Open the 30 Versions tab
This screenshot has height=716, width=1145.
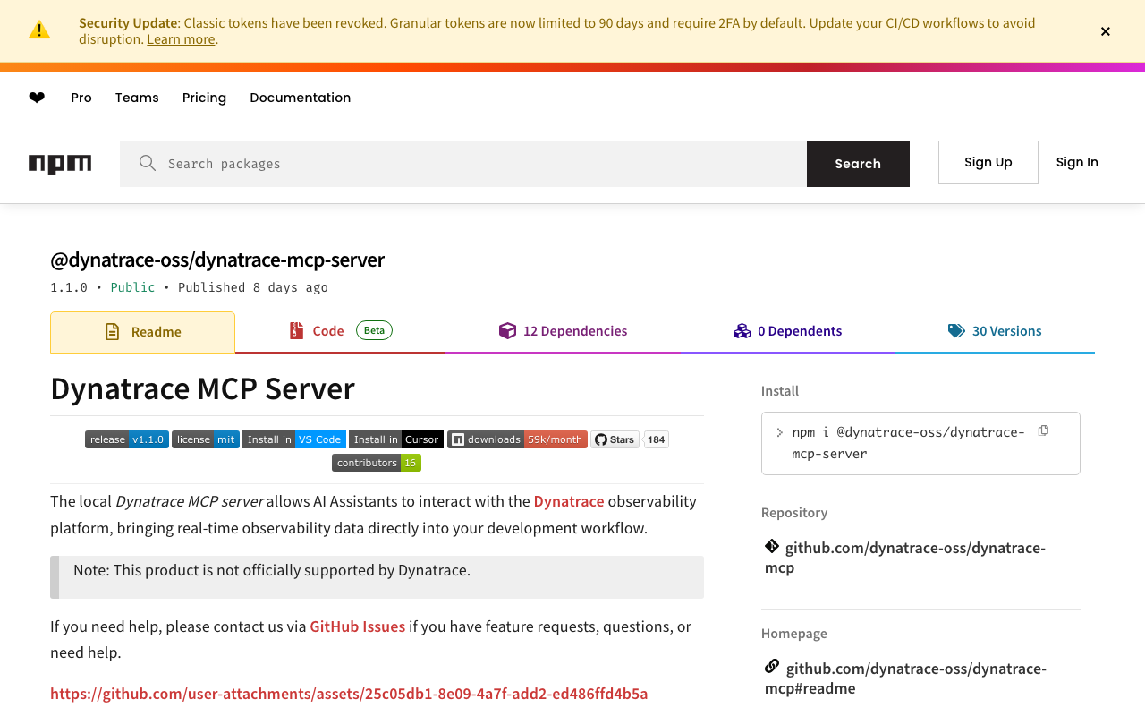pos(995,331)
